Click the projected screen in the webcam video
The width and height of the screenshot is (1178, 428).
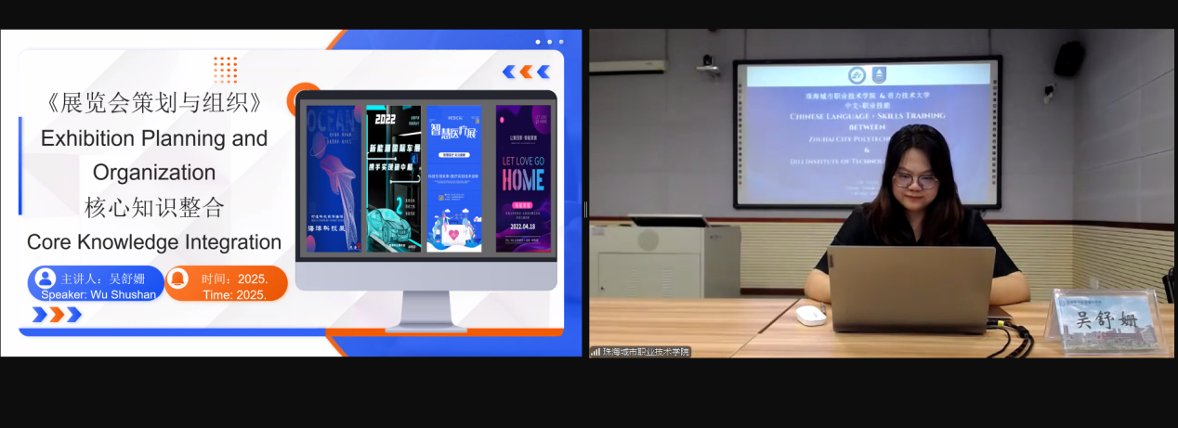pyautogui.click(x=866, y=133)
